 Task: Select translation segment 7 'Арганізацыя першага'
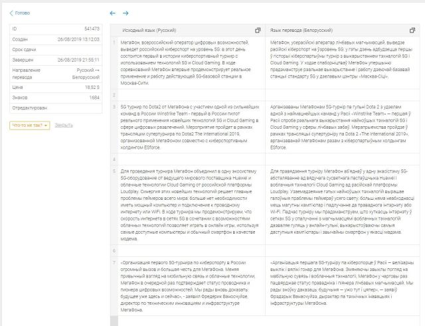click(x=342, y=283)
